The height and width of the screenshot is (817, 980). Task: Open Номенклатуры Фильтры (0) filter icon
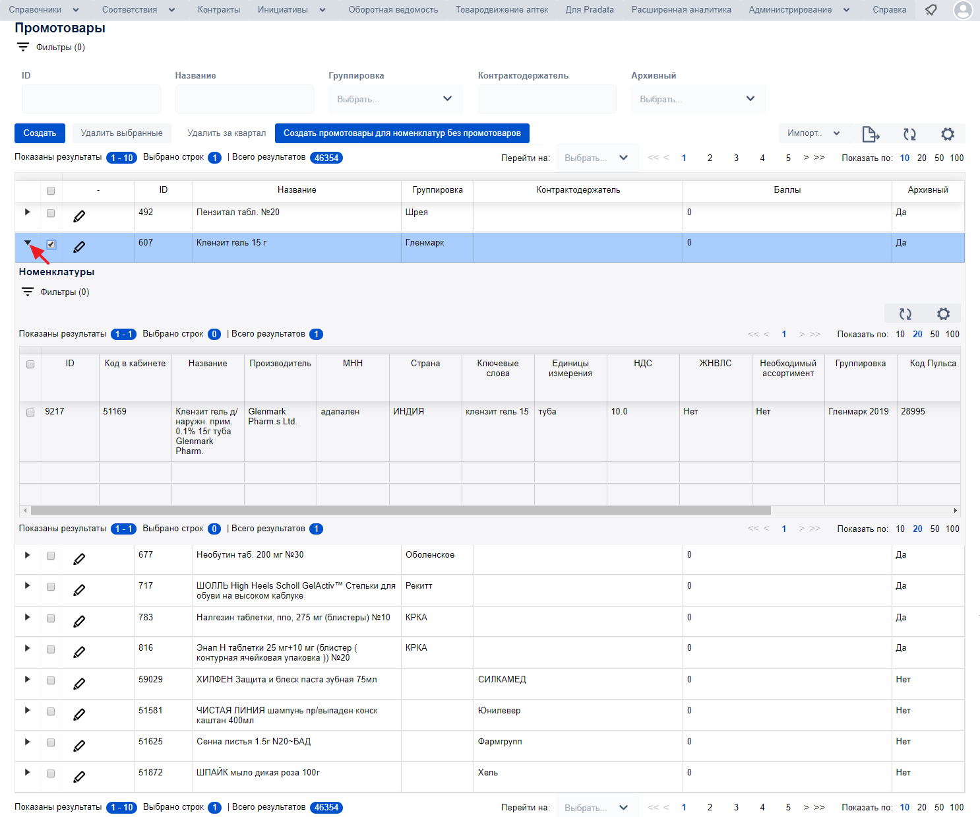27,292
